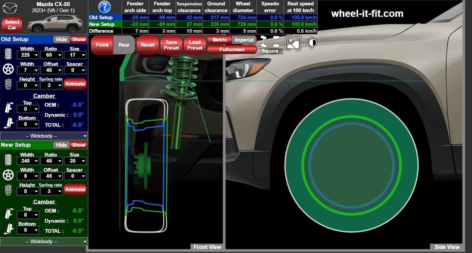Image resolution: width=472 pixels, height=253 pixels.
Task: Click the New Setup wheel rim icon
Action: click(x=7, y=175)
